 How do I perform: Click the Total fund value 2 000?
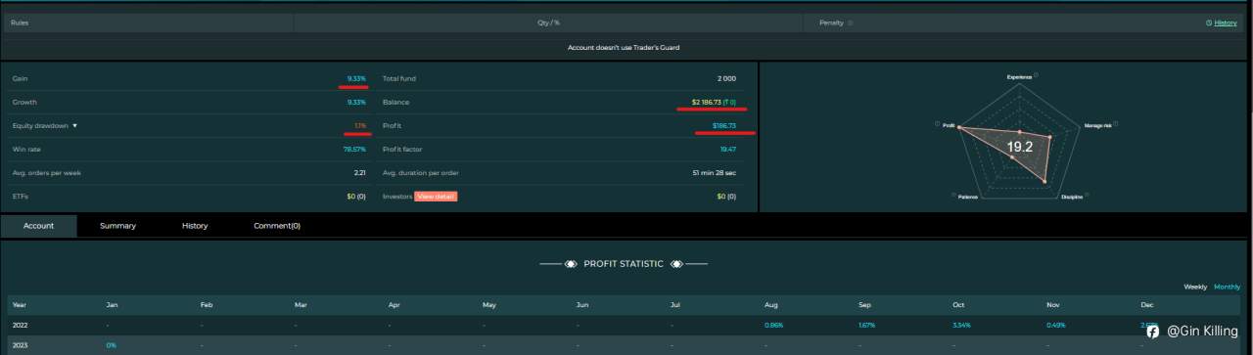726,78
